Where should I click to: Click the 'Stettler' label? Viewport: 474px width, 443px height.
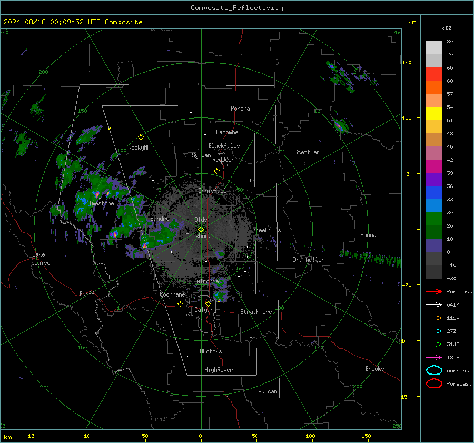tap(307, 152)
